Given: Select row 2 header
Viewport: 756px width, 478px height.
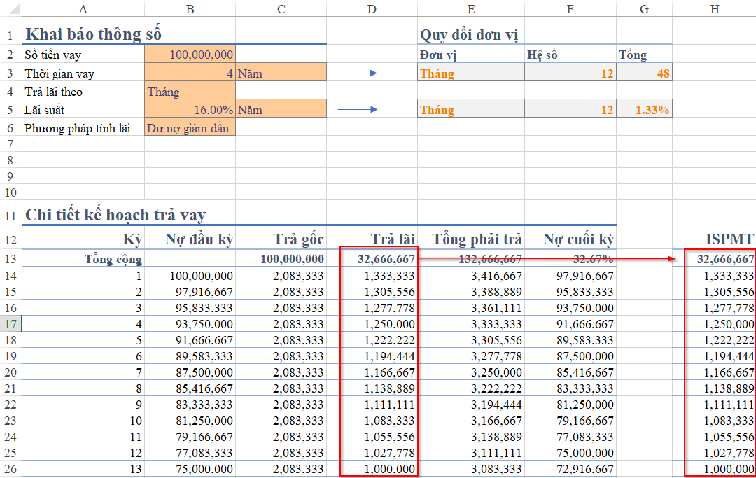Looking at the screenshot, I should pyautogui.click(x=10, y=55).
